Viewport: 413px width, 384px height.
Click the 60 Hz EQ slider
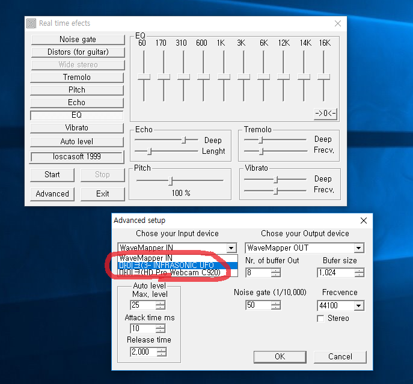[144, 76]
